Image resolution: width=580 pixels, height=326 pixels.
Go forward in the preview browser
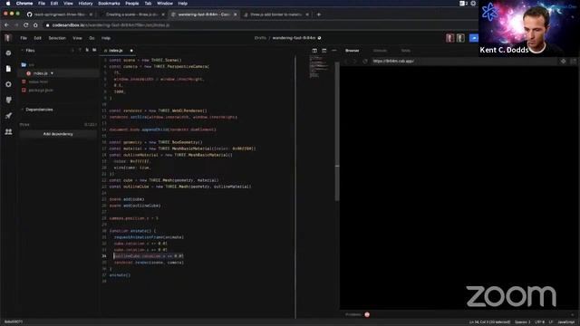[355, 62]
